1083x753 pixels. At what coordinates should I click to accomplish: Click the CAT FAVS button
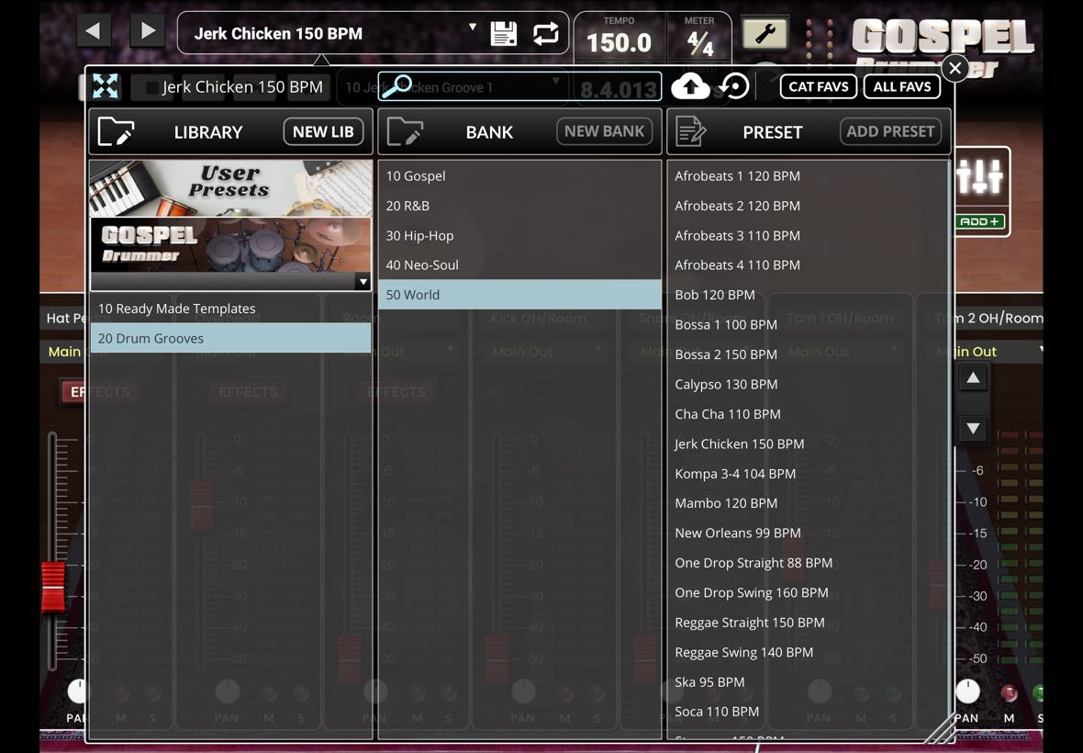[819, 87]
